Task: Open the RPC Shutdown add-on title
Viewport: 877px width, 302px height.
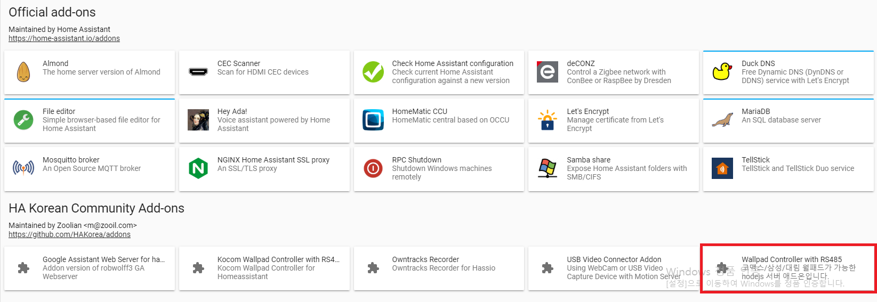Action: point(416,160)
